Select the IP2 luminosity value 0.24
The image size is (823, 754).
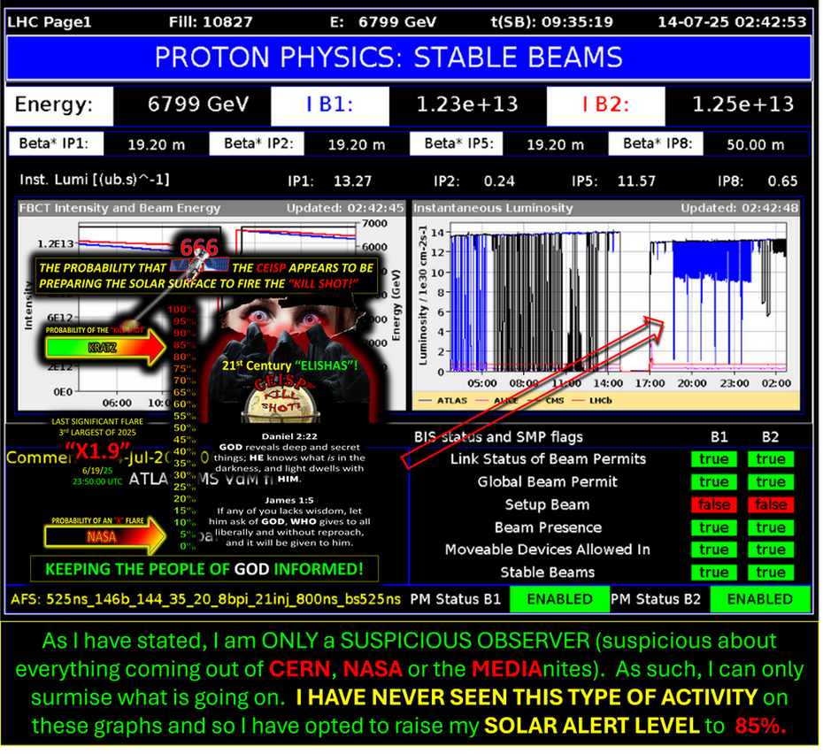click(499, 181)
